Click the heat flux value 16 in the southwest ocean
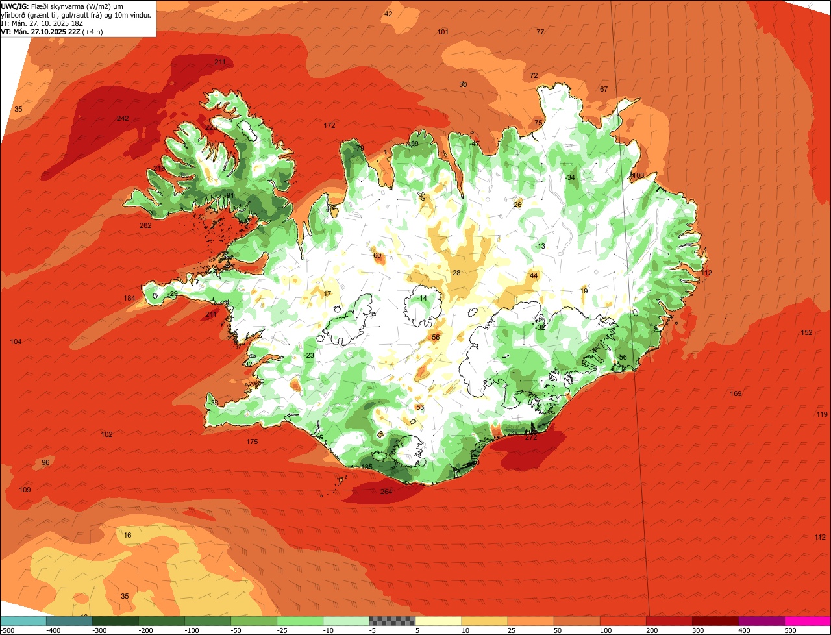The height and width of the screenshot is (635, 831). click(127, 535)
